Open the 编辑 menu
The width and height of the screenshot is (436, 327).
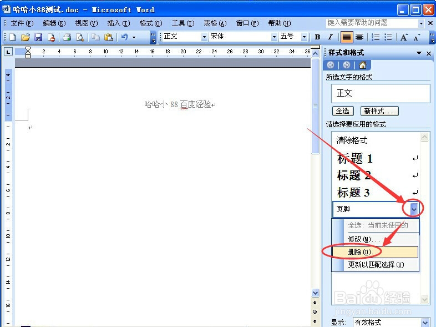click(54, 23)
